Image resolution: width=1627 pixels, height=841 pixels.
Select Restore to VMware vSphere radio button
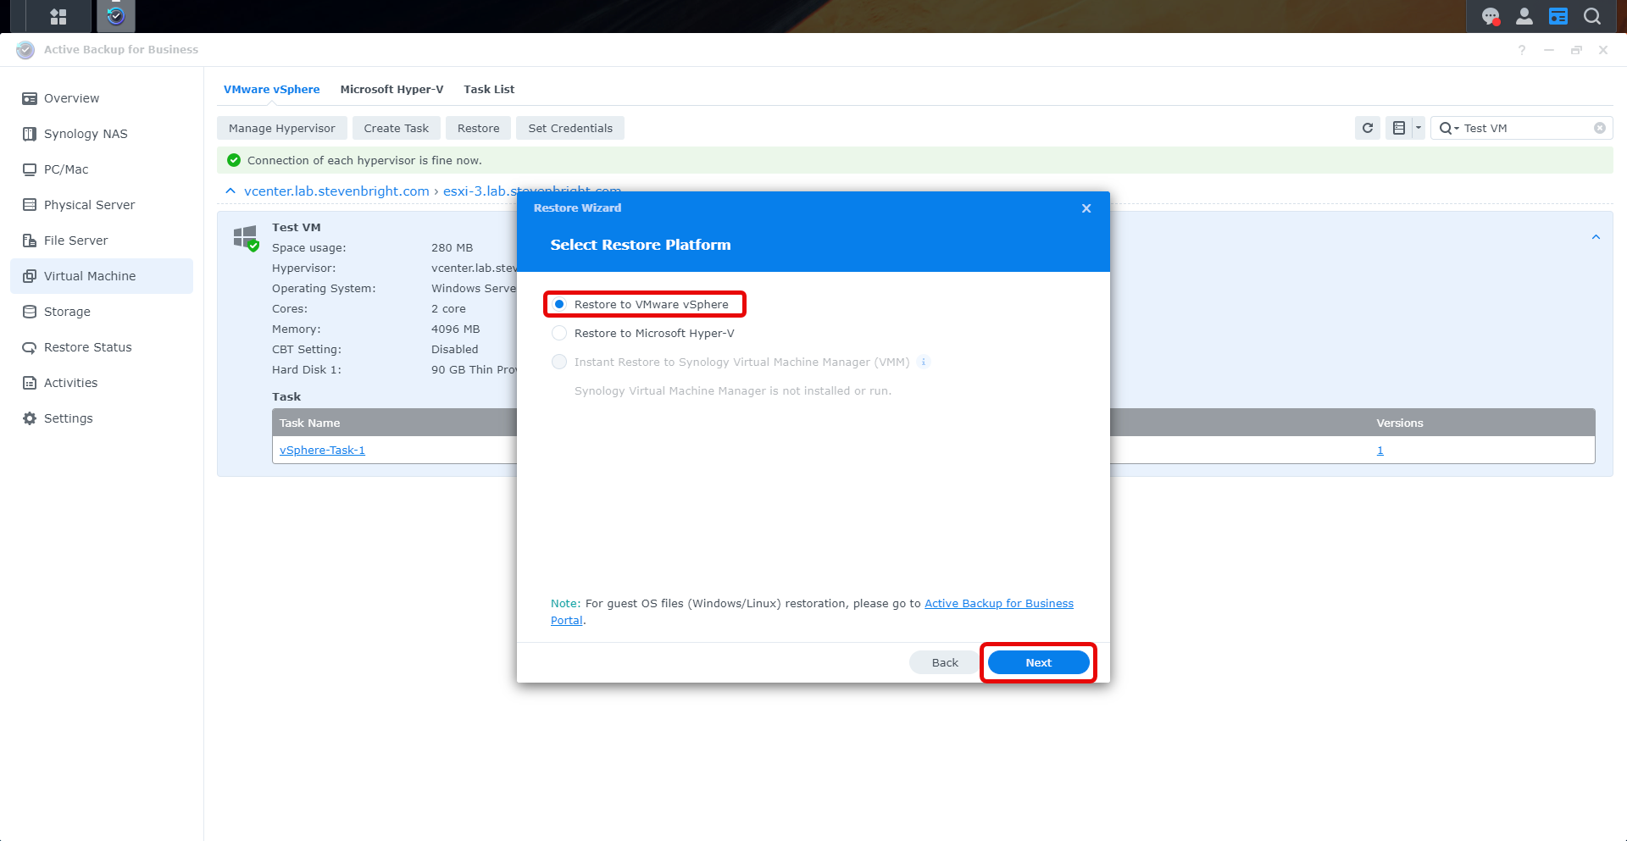[x=559, y=304]
